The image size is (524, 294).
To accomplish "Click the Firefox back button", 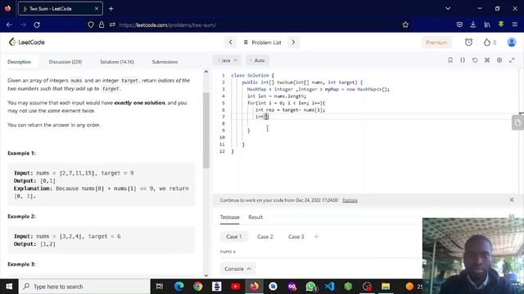I will (9, 24).
